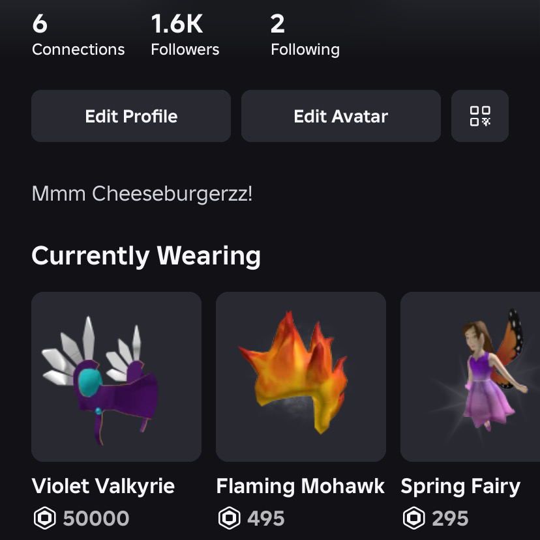Click the 50000 Robux price
The width and height of the screenshot is (540, 540).
tap(96, 519)
